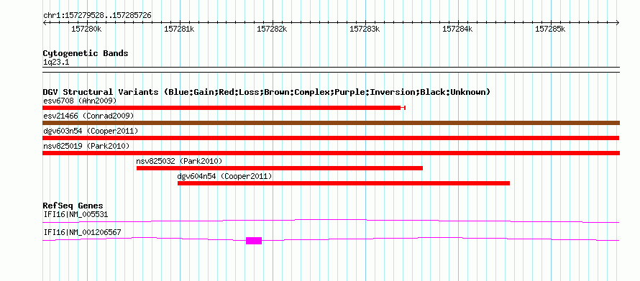Click the end cap marker of esv6708 bar
640x281 pixels.
(x=403, y=108)
